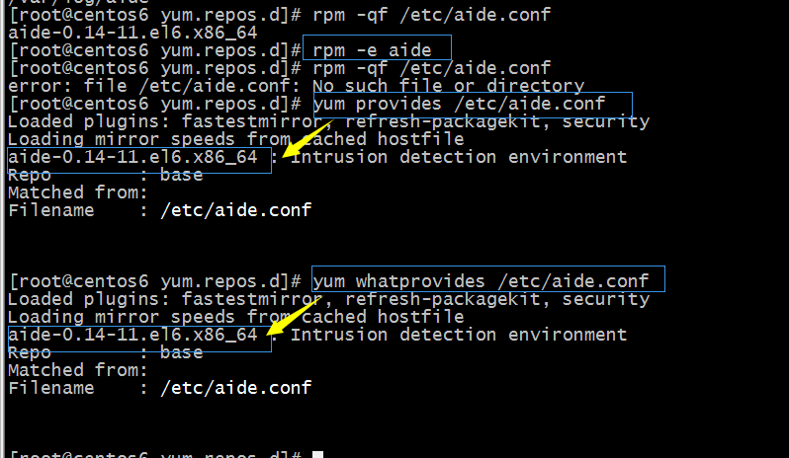789x458 pixels.
Task: Click the first 'Loaded plugins: fastestmirror' line
Action: (328, 121)
